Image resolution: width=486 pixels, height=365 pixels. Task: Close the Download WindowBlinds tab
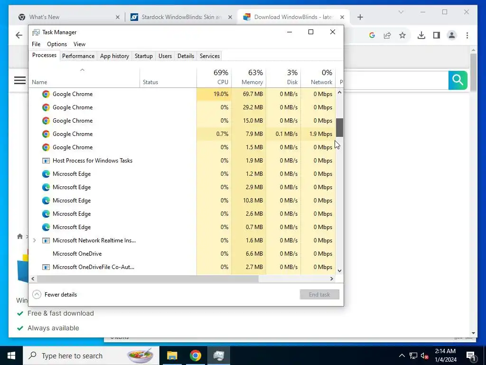[x=342, y=18]
